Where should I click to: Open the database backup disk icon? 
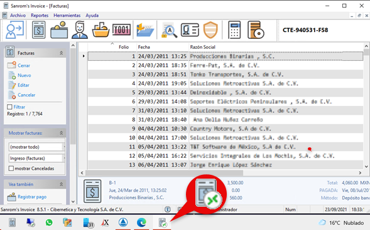(256, 30)
